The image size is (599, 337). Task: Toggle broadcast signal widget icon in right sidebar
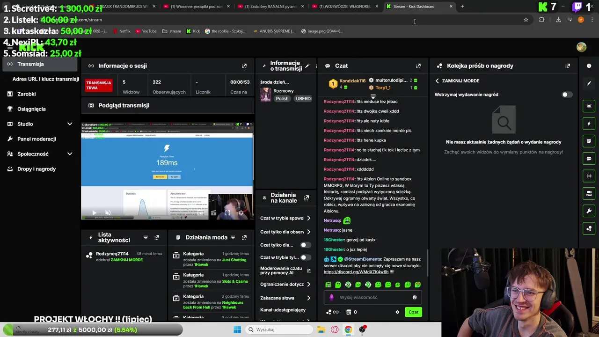[x=589, y=176]
